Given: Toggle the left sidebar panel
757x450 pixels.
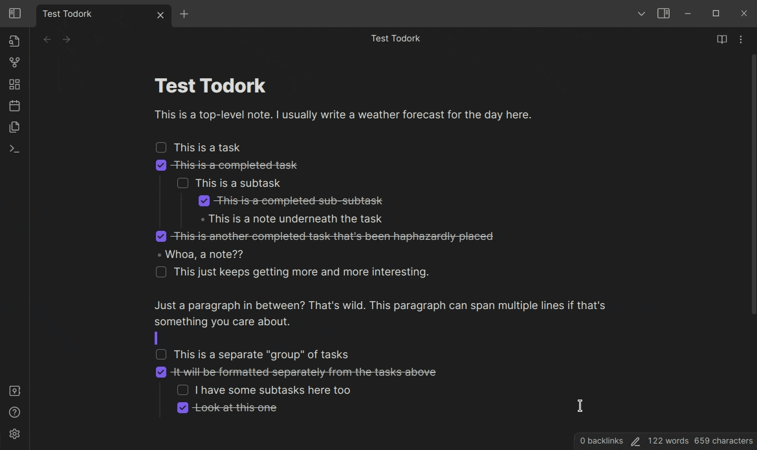Looking at the screenshot, I should click(14, 13).
